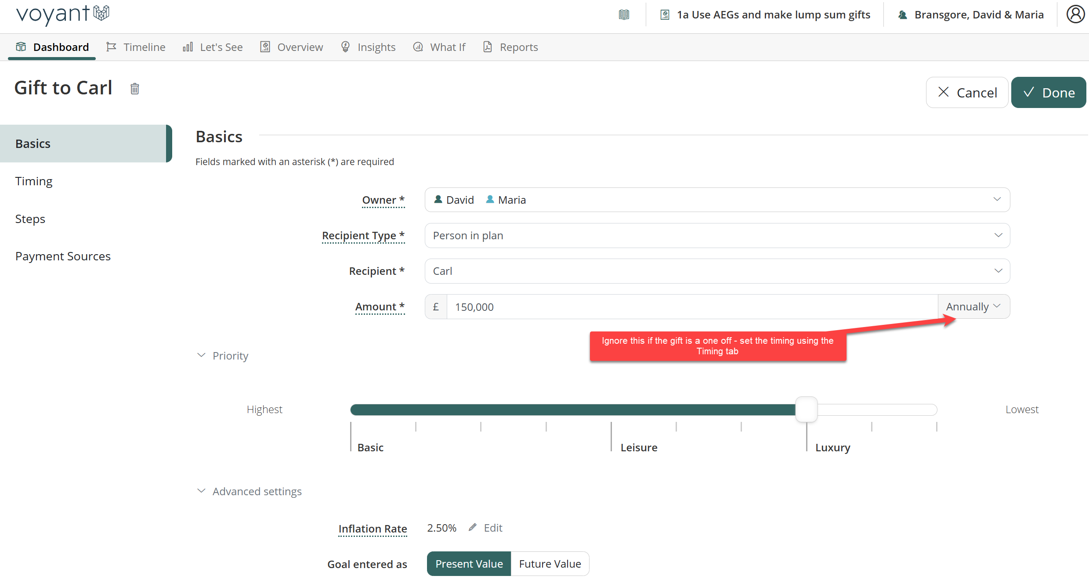Screen dimensions: 1089x583
Task: Click the Voyant owl logo
Action: 101,13
